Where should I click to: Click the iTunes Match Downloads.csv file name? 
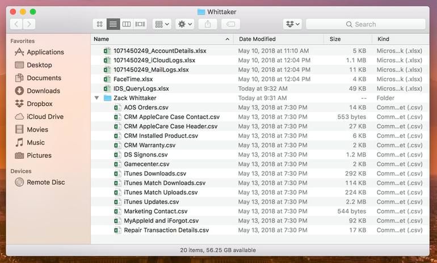(165, 183)
